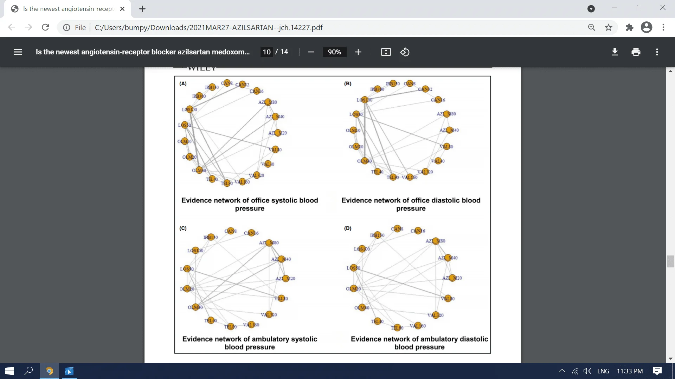
Task: Zoom in on the PDF
Action: pos(358,52)
